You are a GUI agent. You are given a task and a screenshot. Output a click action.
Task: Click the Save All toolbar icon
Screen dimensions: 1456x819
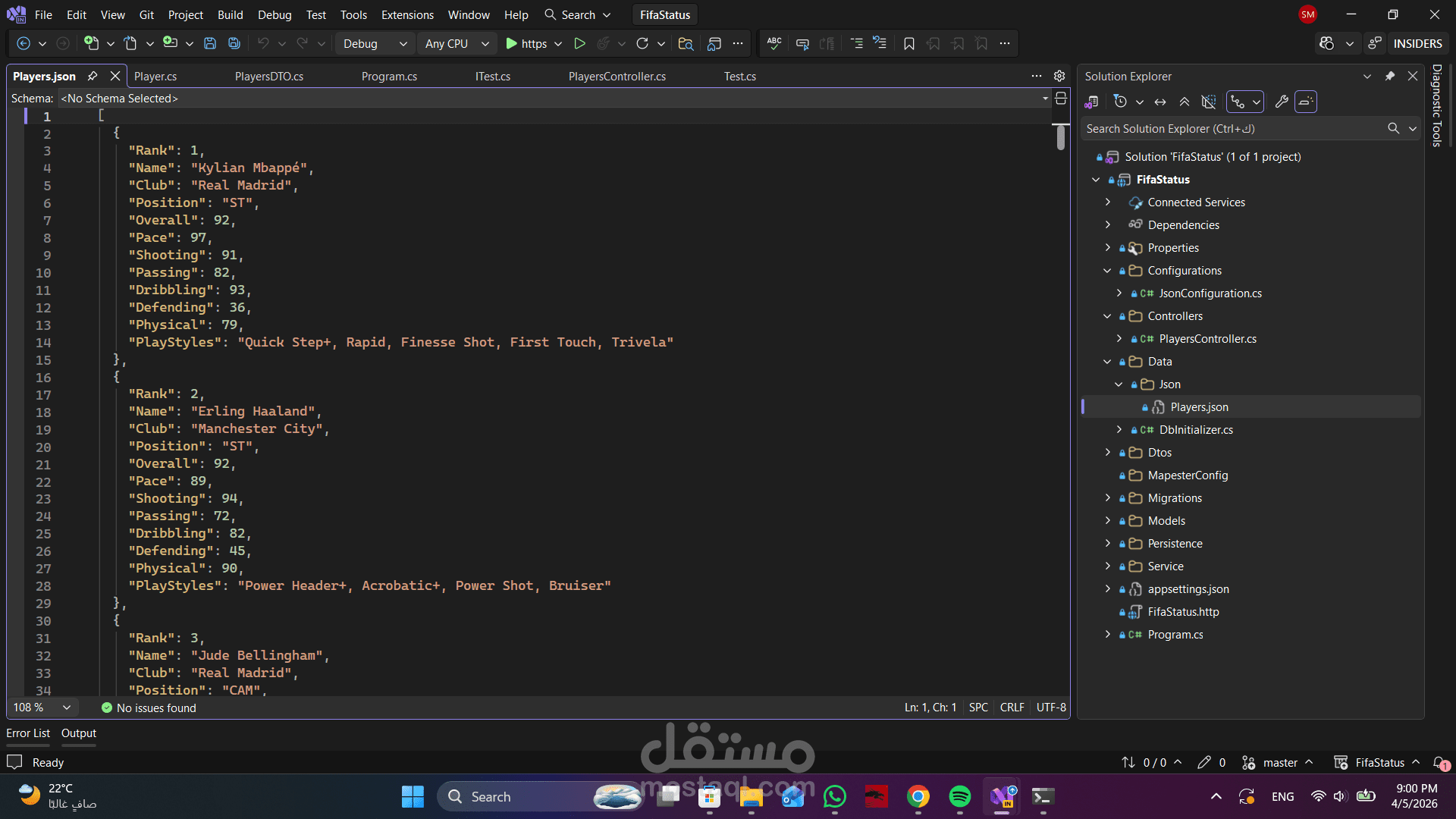[234, 43]
